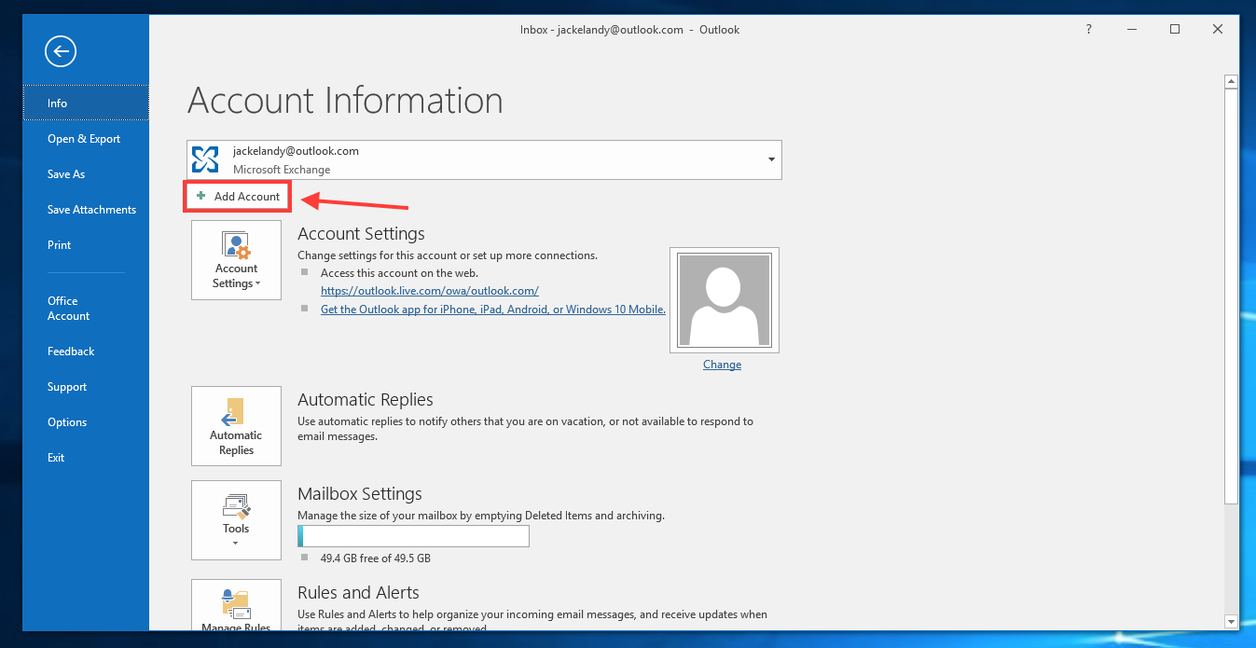Open the Get the Outlook app link
Screen dimensions: 1256x648
493,310
